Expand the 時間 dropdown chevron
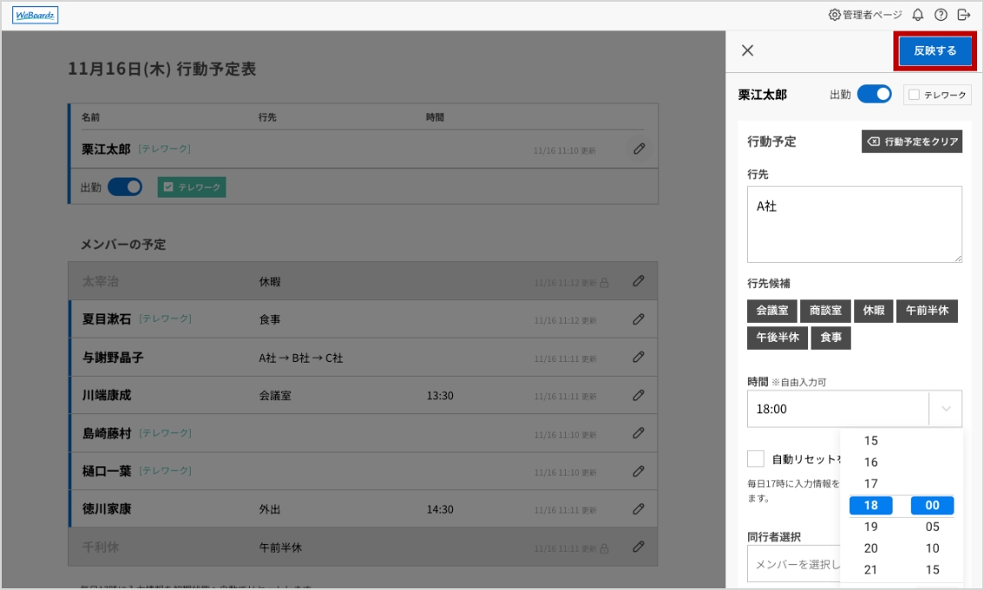 tap(946, 408)
